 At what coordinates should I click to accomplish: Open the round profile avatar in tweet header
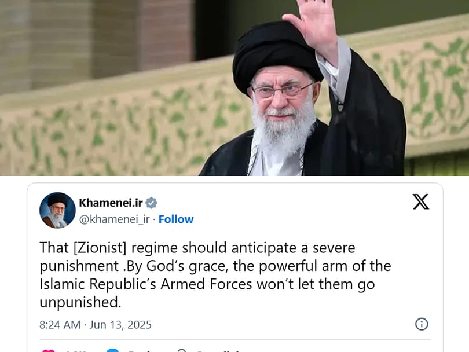57,210
